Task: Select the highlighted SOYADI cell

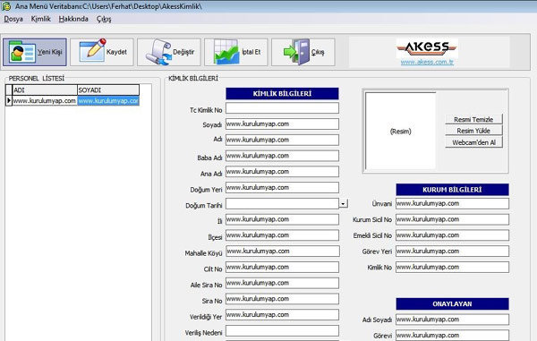Action: coord(108,100)
